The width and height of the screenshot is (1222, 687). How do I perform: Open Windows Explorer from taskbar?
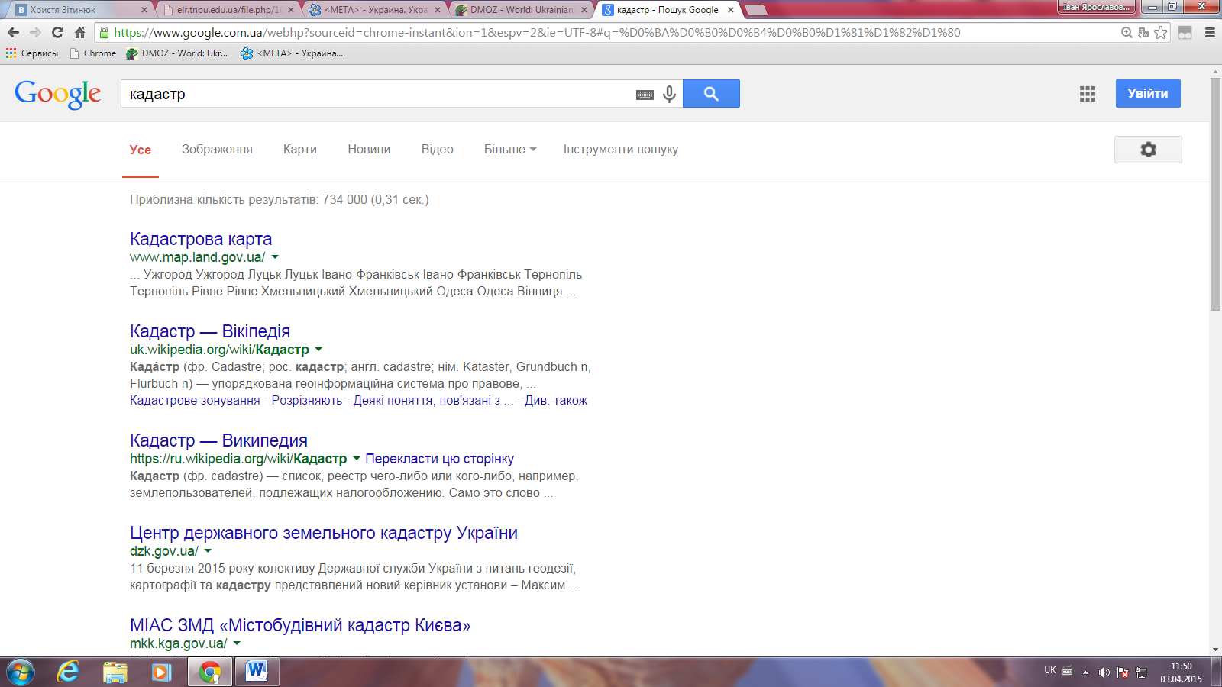coord(115,672)
